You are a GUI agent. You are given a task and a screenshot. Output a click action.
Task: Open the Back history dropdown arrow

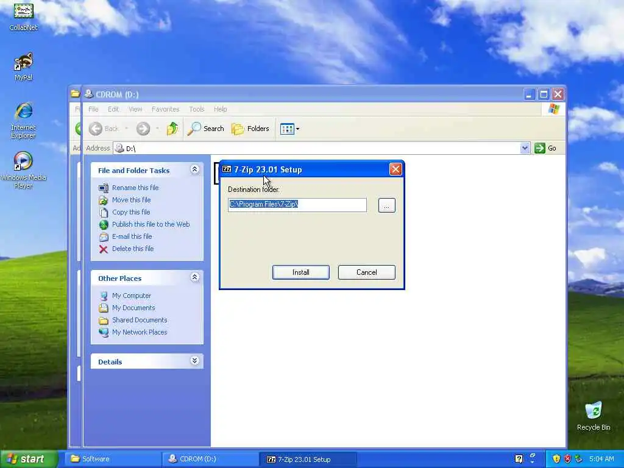pos(127,129)
